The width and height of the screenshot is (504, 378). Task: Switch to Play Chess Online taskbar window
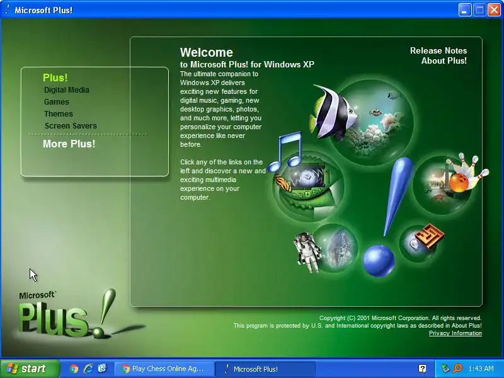coord(164,369)
